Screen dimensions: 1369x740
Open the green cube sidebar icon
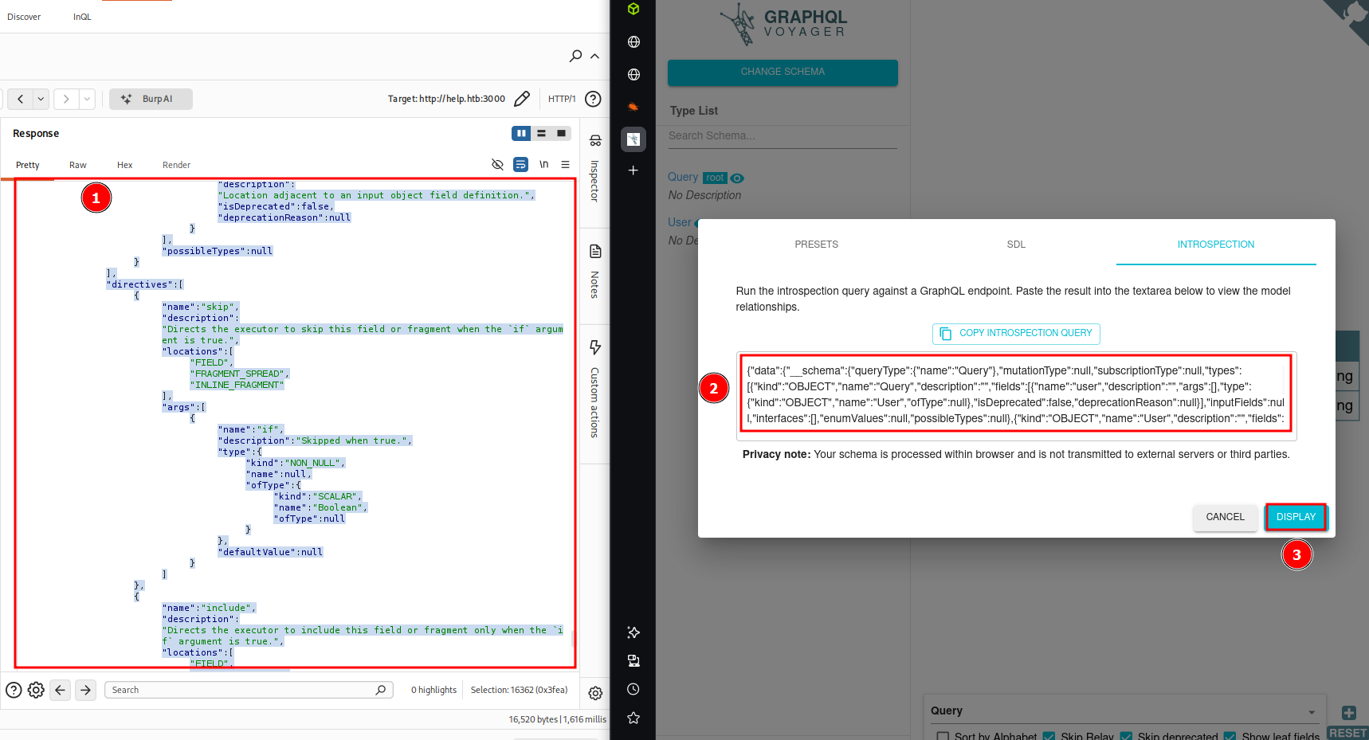point(634,9)
